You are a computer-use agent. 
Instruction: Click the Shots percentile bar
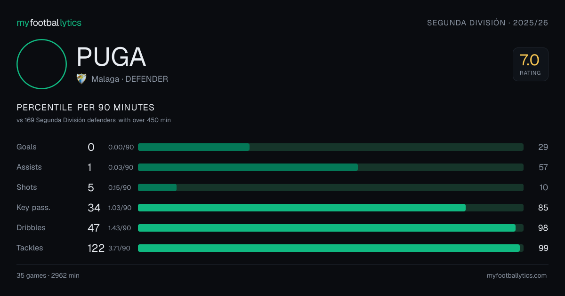331,187
